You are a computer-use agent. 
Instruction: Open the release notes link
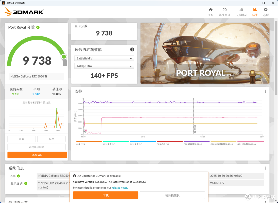[119, 188]
